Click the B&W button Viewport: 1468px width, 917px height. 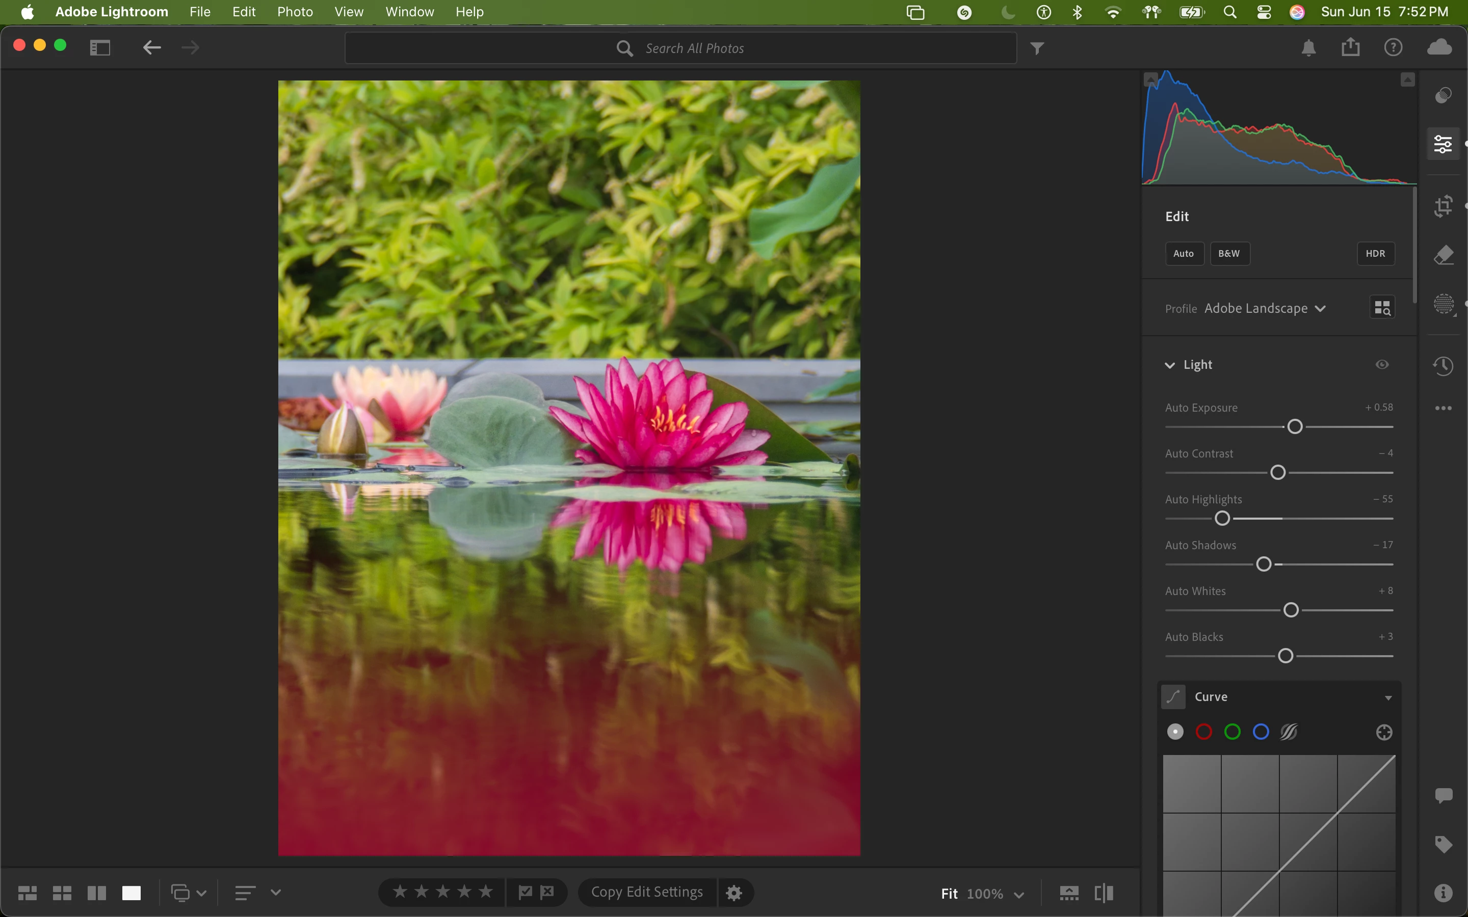1229,254
